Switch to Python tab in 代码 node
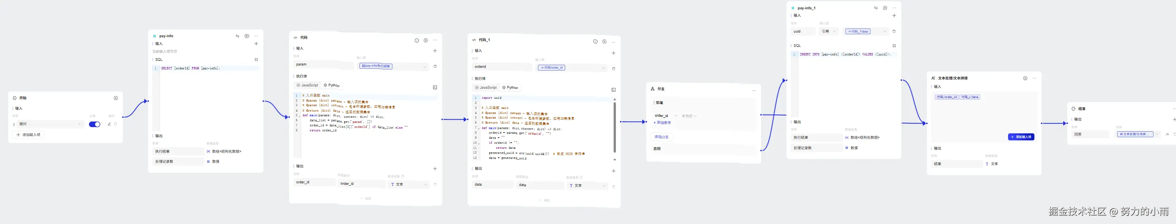The image size is (1176, 224). pyautogui.click(x=332, y=85)
